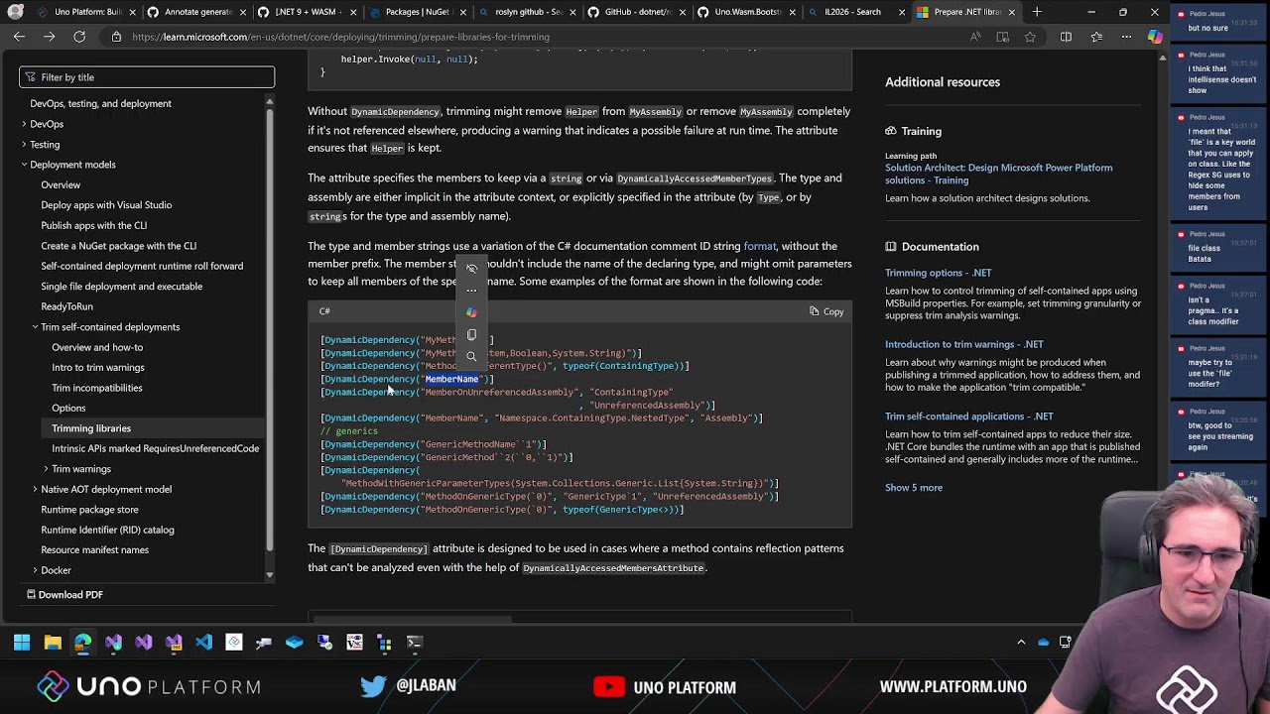
Task: Open Introduction to trim warnings link
Action: 964,344
